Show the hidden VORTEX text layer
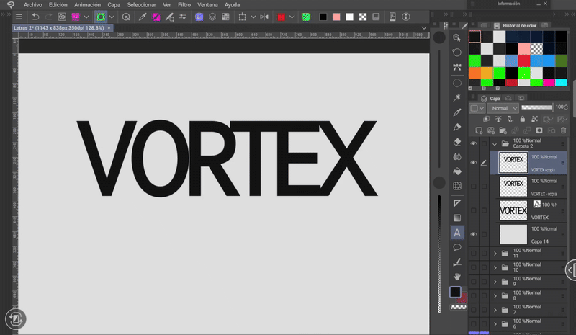The width and height of the screenshot is (576, 335). (x=473, y=210)
